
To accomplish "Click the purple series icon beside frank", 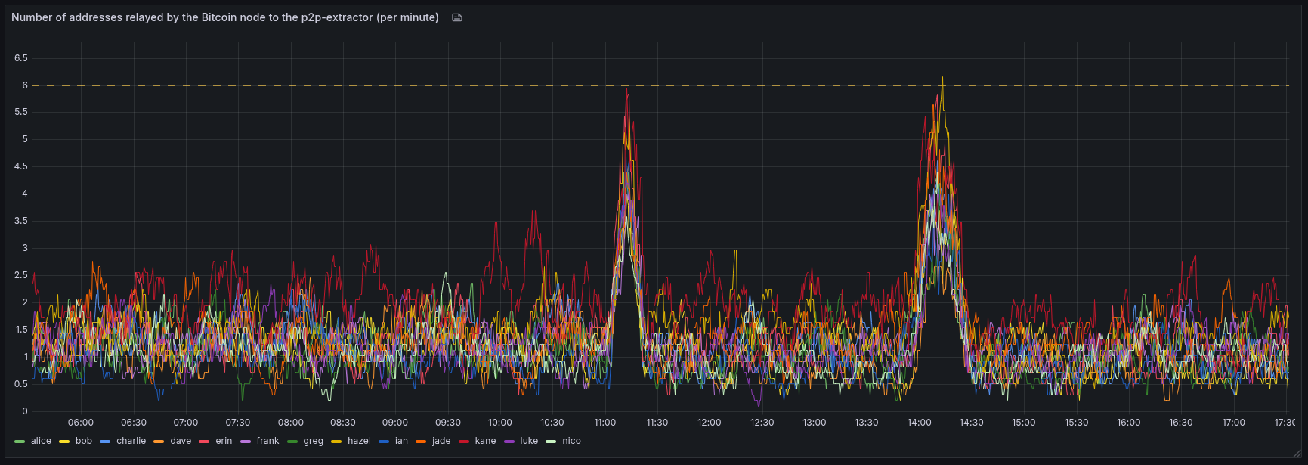I will [x=245, y=441].
